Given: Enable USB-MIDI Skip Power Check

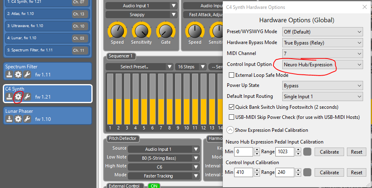Looking at the screenshot, I should 231,117.
